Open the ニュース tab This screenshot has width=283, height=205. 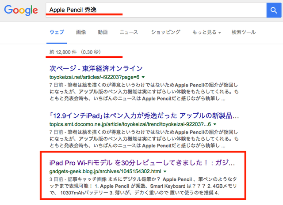tap(129, 32)
